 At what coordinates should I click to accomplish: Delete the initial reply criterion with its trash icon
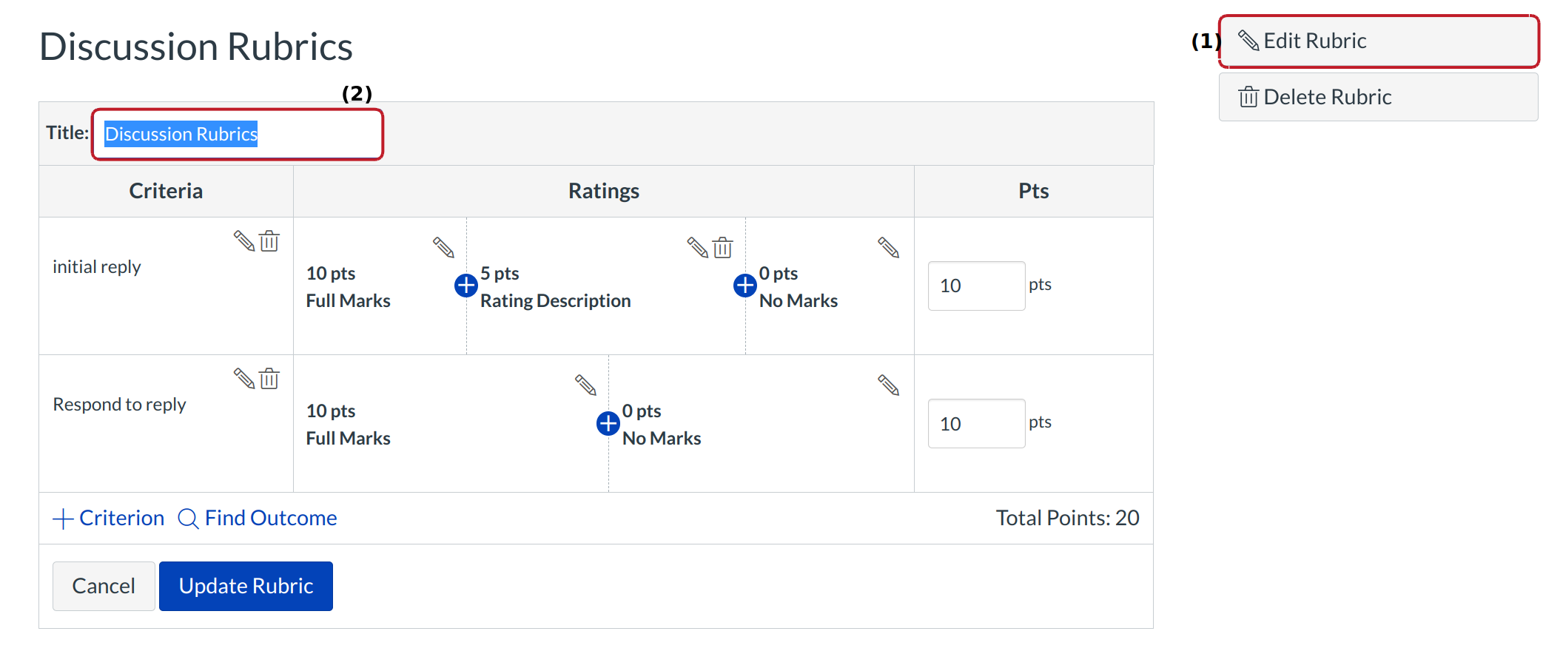pos(269,241)
